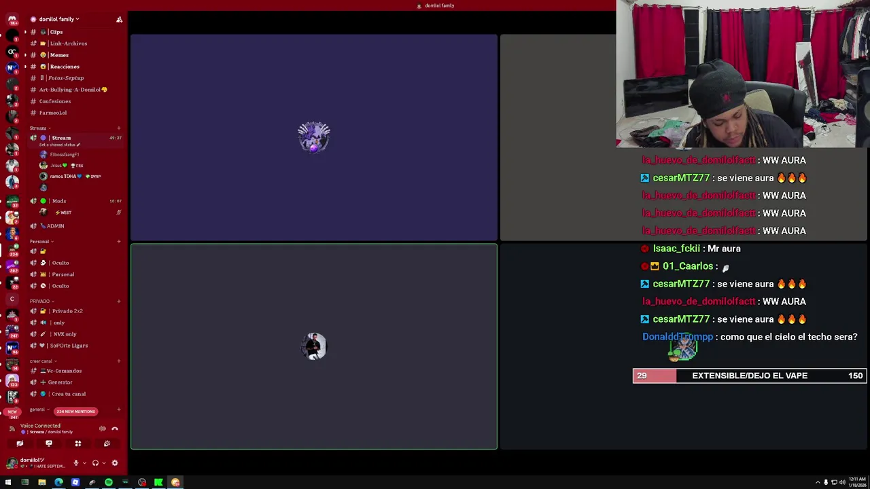This screenshot has height=489, width=870.
Task: Open Spotify from taskbar
Action: pyautogui.click(x=109, y=482)
